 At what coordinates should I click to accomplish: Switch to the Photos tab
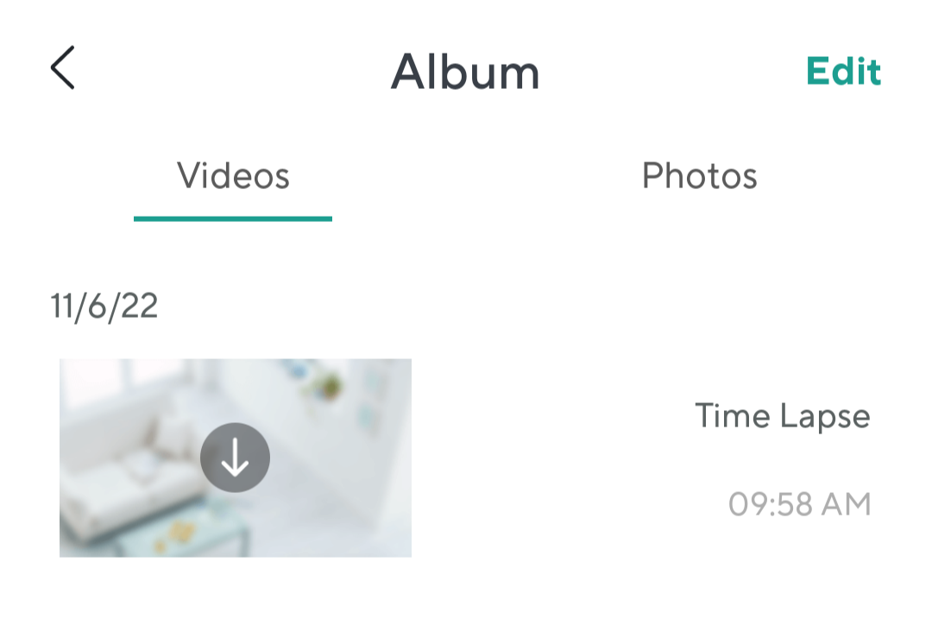700,176
